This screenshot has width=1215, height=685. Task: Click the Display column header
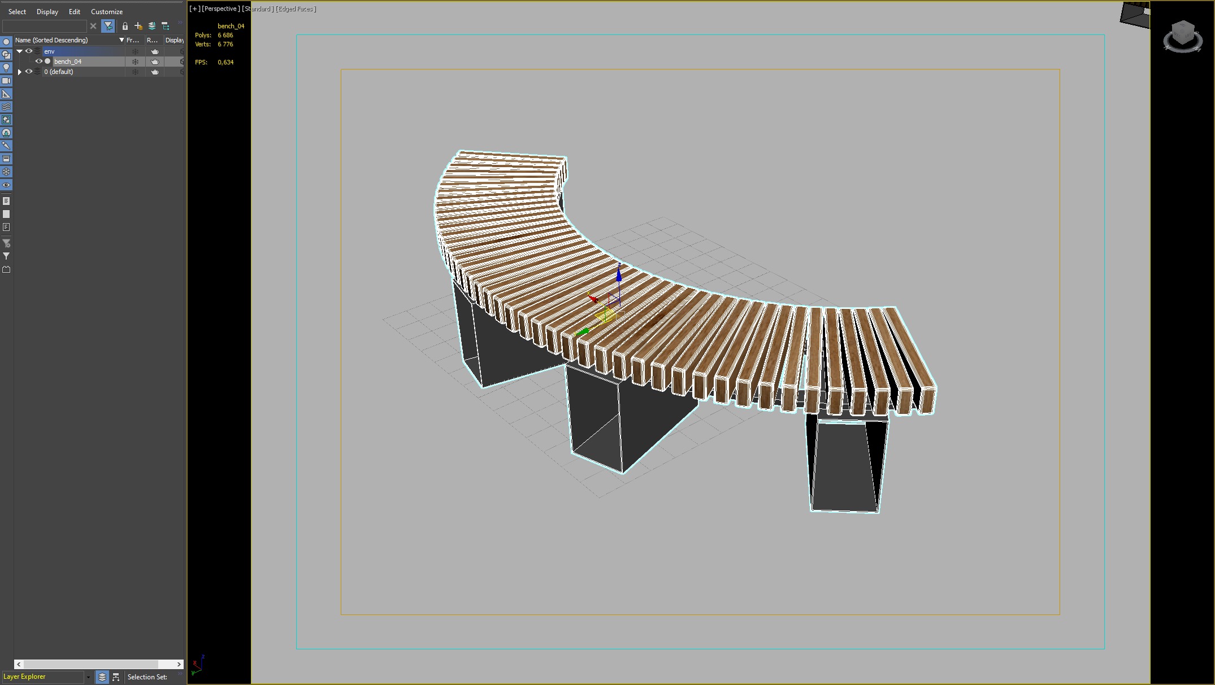[175, 40]
